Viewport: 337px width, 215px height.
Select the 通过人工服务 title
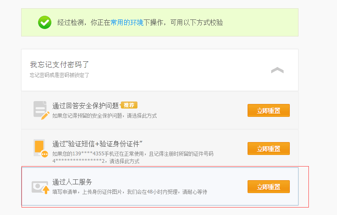pyautogui.click(x=72, y=182)
